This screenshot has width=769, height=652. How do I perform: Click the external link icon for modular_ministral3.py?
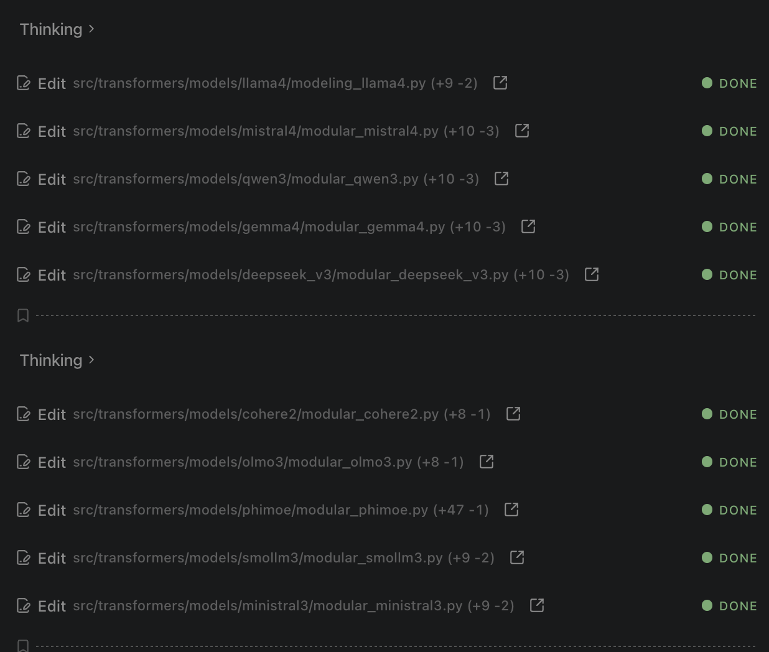click(x=536, y=605)
